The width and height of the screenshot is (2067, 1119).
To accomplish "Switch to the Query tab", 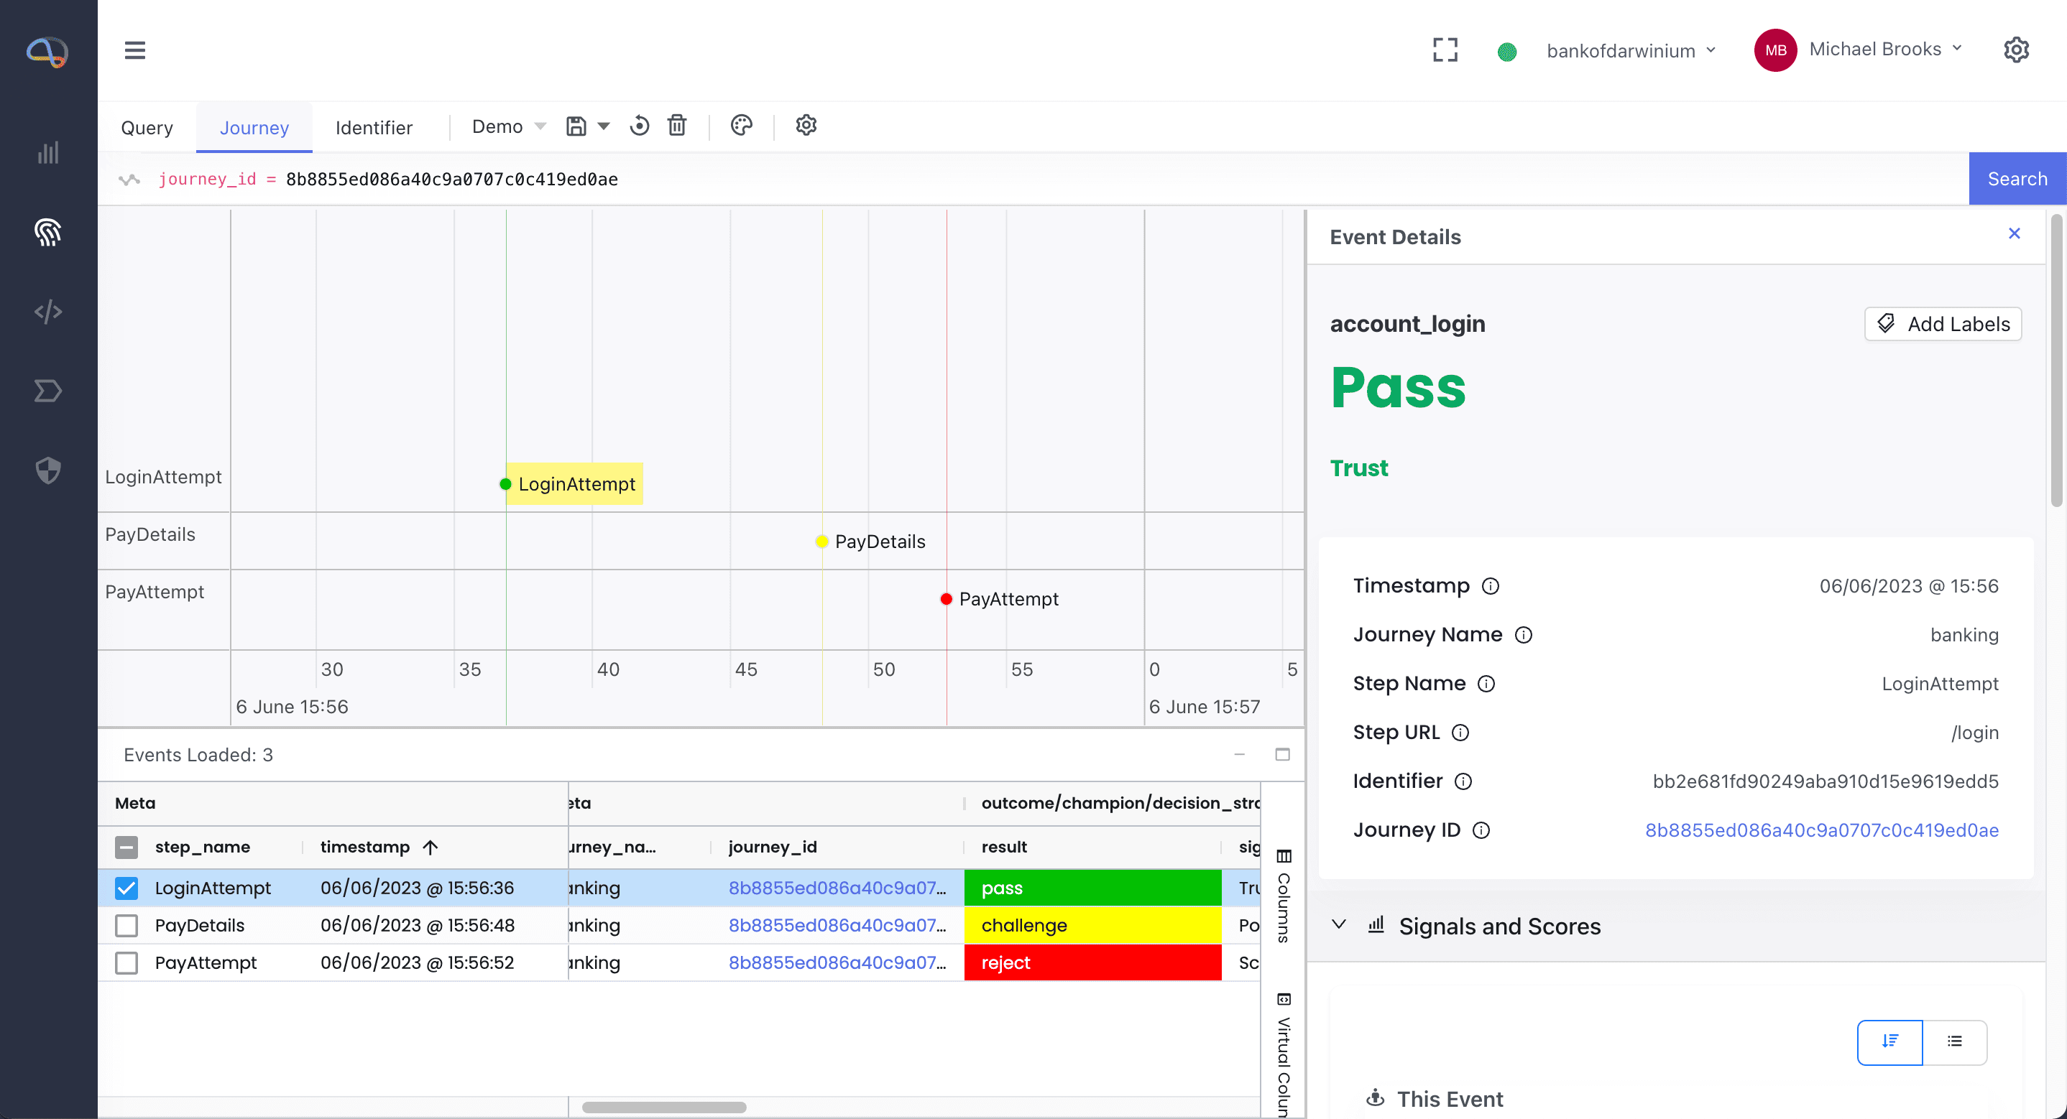I will point(147,128).
